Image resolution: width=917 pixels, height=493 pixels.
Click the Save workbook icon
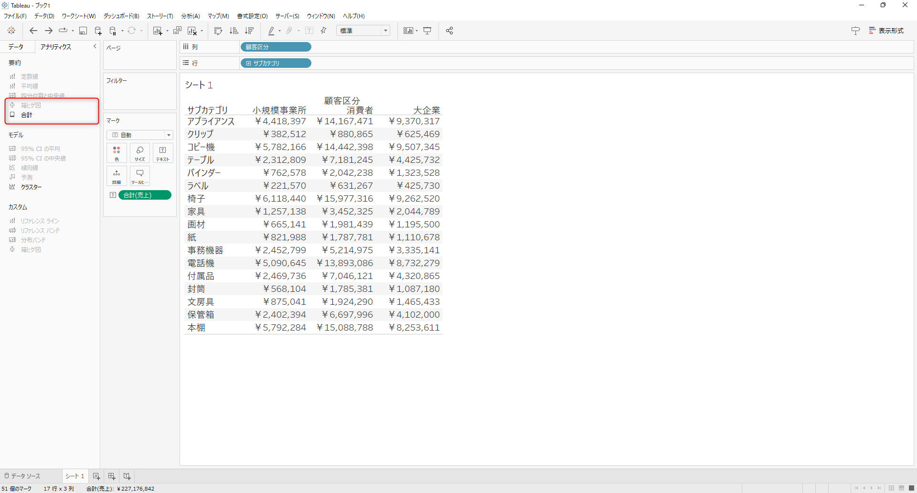(x=83, y=31)
